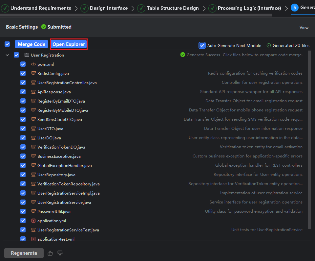Click the Generate Success green check icon
The height and width of the screenshot is (261, 315).
183,55
